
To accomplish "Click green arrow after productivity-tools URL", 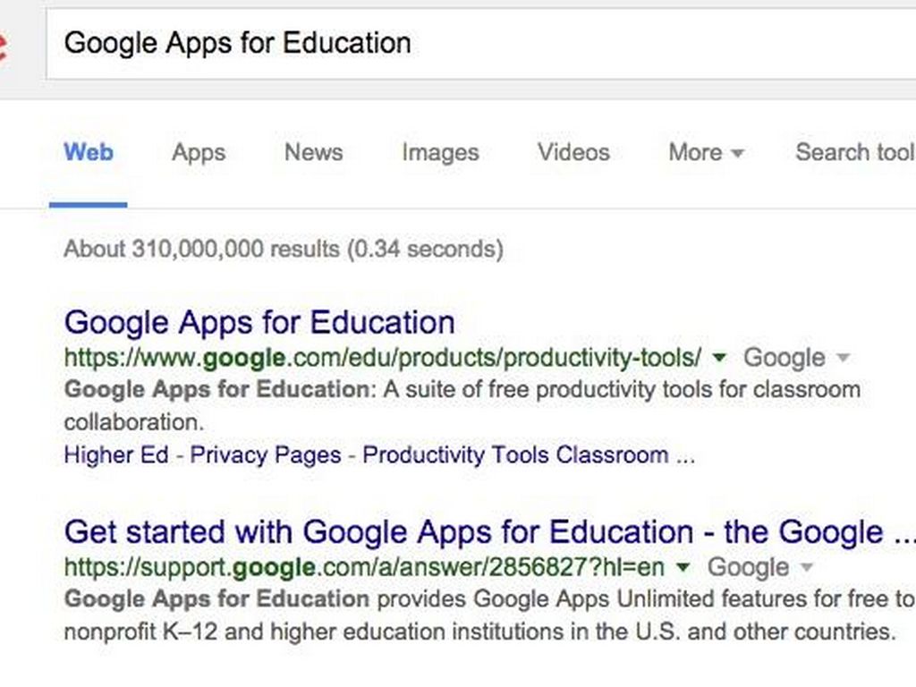I will [x=718, y=358].
